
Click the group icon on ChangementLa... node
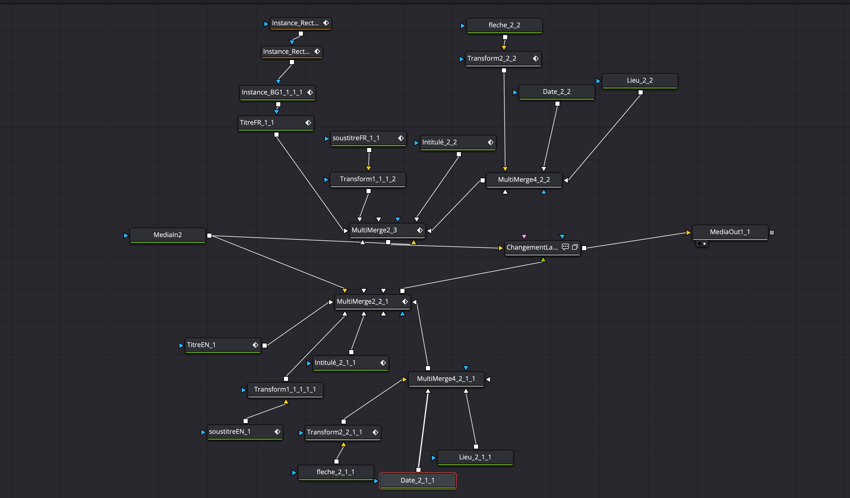(575, 247)
